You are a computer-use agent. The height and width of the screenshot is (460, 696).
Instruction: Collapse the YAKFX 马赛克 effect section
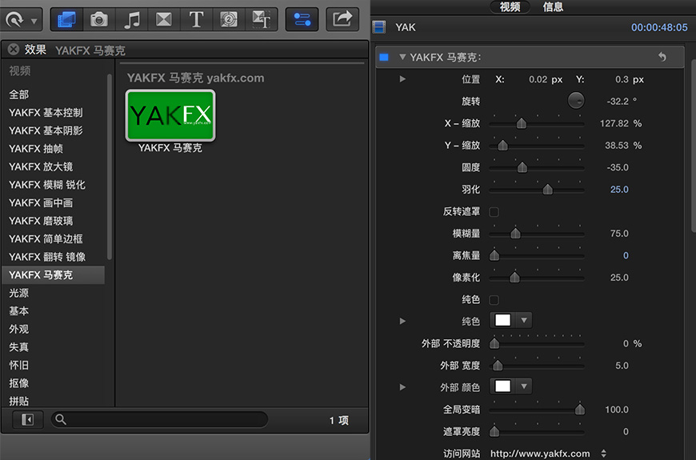[x=402, y=57]
